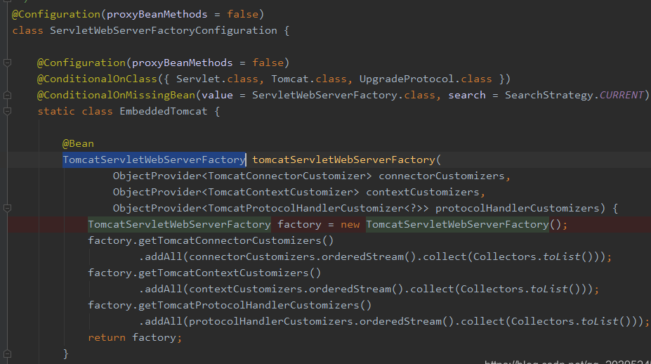Viewport: 651px width, 364px height.
Task: Click the return keyword
Action: tap(107, 338)
